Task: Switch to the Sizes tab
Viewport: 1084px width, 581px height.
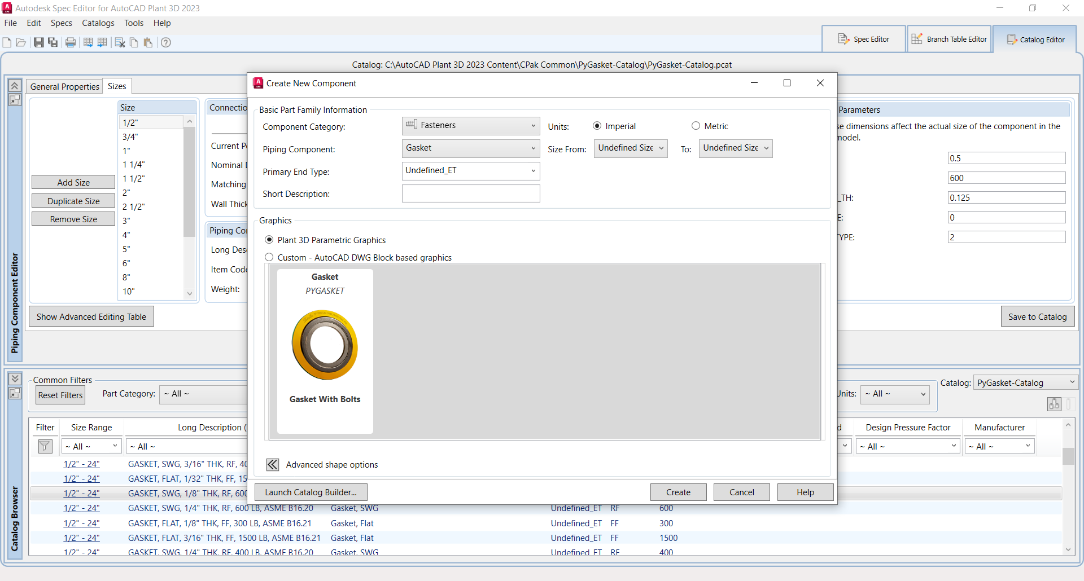Action: (x=117, y=86)
